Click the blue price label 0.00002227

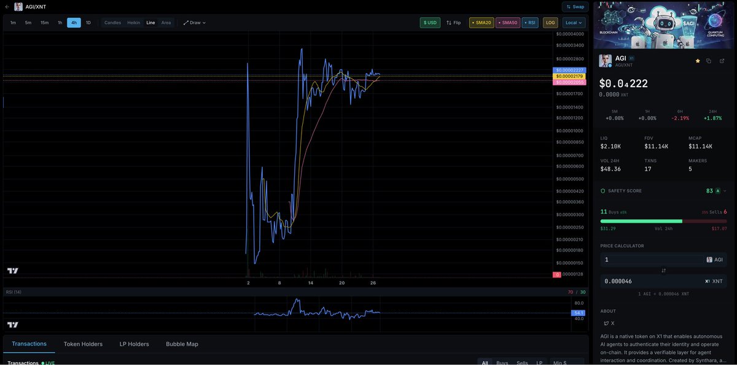tap(570, 70)
